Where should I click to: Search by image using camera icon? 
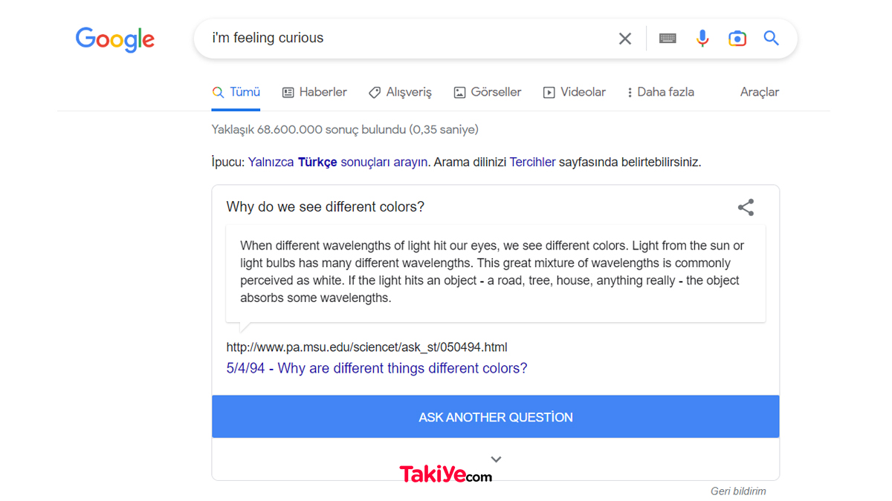coord(737,39)
